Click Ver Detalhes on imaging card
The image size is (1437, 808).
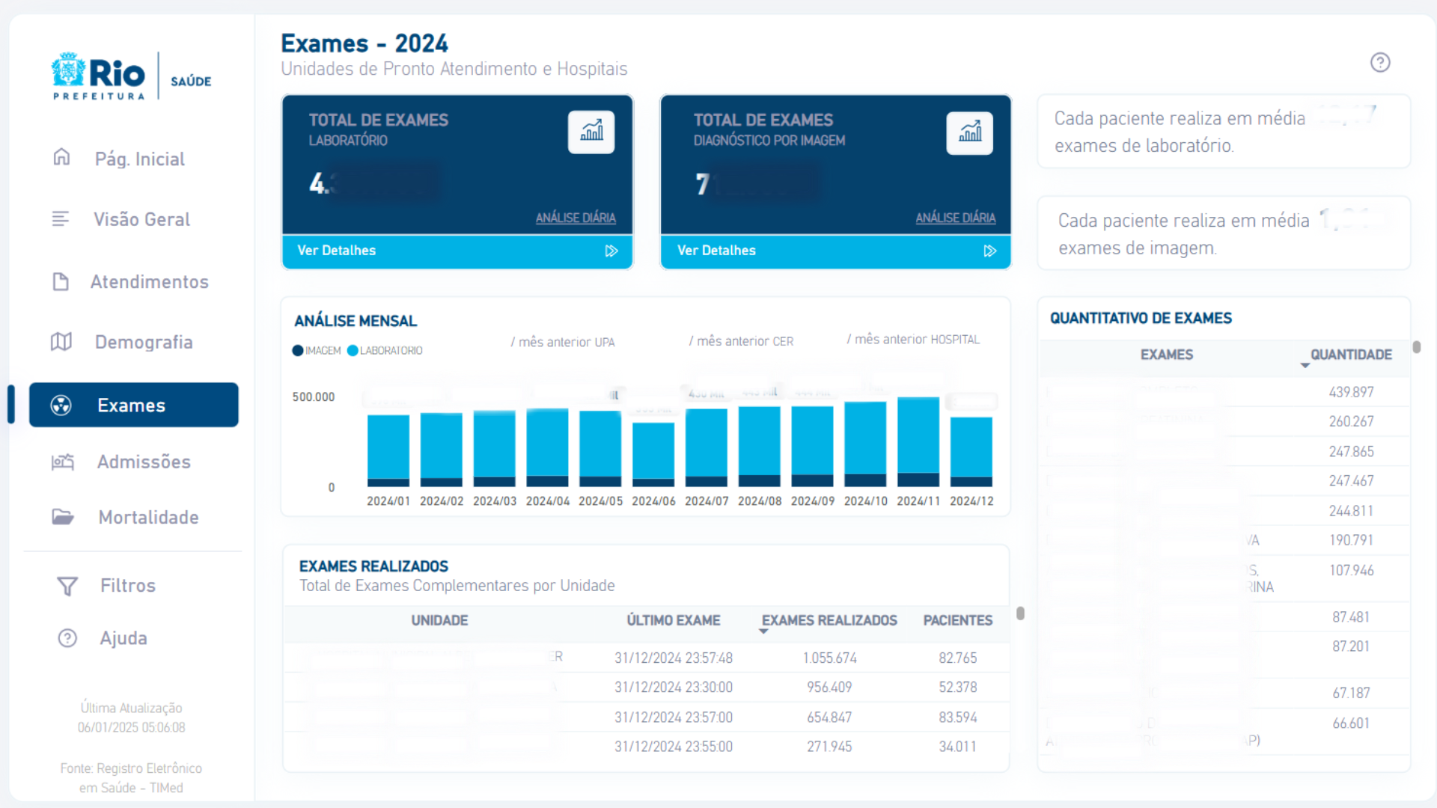tap(716, 251)
